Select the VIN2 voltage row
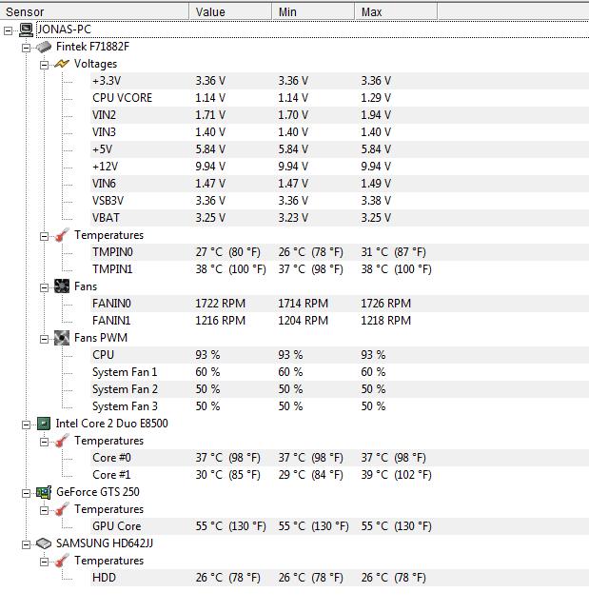Screen dimensions: 589x612 click(x=340, y=115)
